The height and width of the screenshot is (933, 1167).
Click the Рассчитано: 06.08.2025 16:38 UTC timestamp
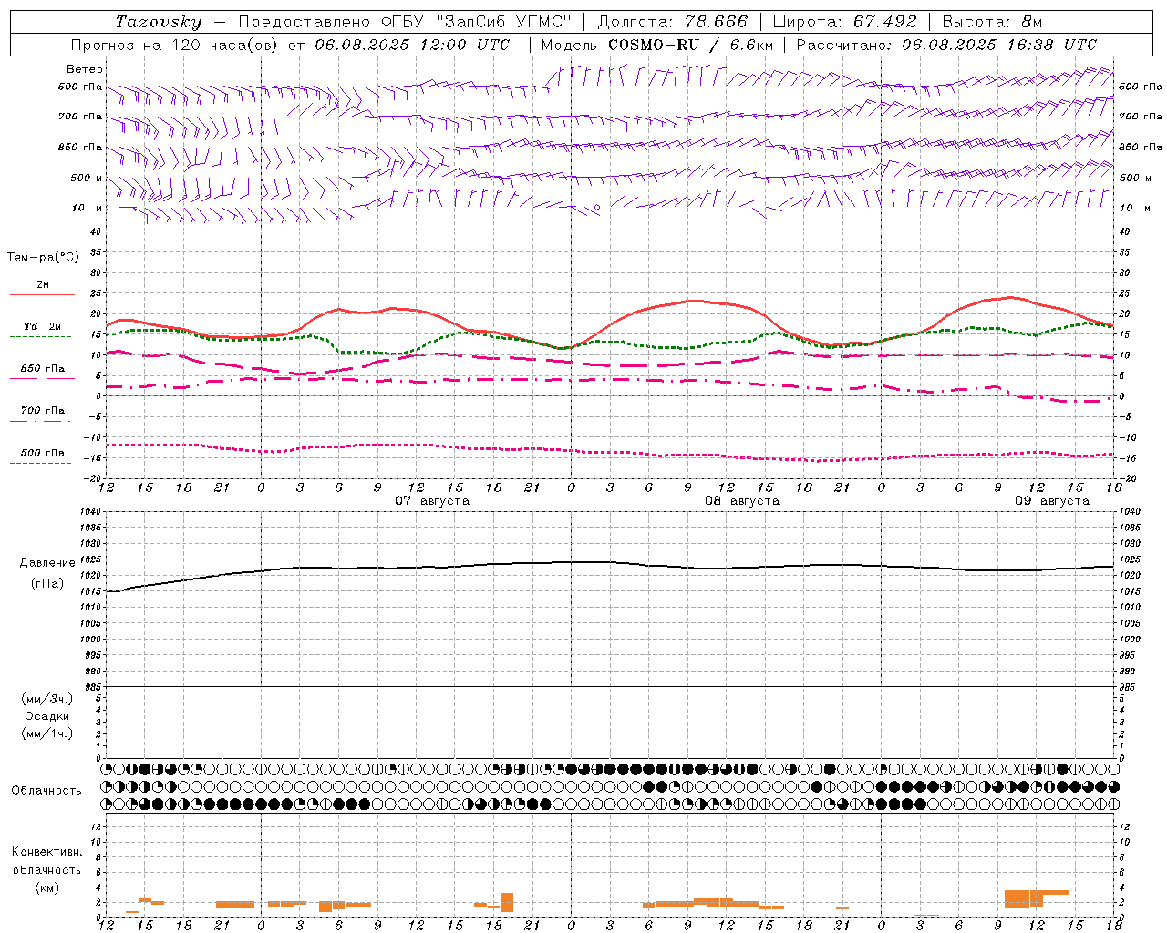point(946,45)
